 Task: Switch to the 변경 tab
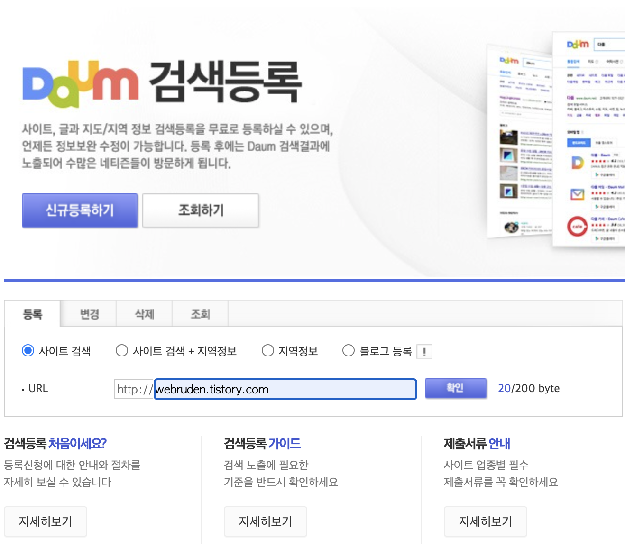[x=89, y=314]
